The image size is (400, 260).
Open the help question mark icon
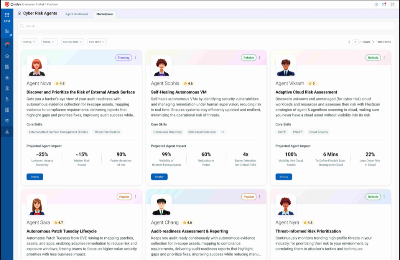click(376, 4)
